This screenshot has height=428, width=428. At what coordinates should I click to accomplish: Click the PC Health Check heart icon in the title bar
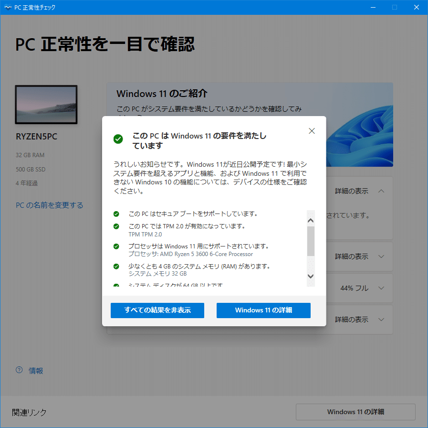(x=8, y=7)
